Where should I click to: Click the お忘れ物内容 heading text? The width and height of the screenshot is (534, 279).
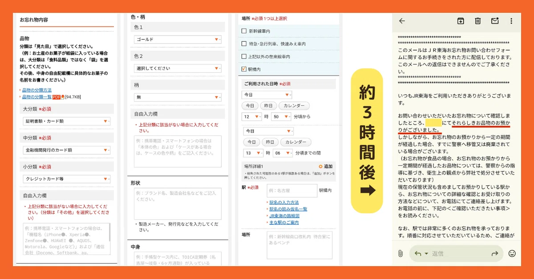tap(34, 20)
